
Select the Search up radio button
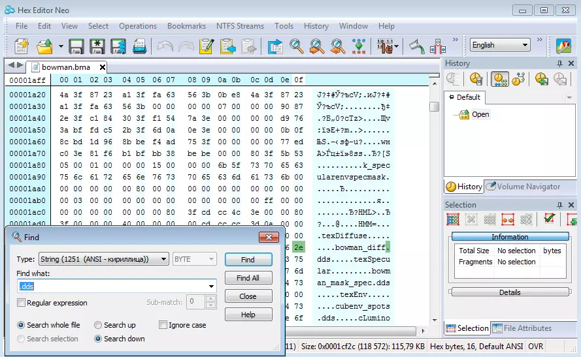coord(98,325)
